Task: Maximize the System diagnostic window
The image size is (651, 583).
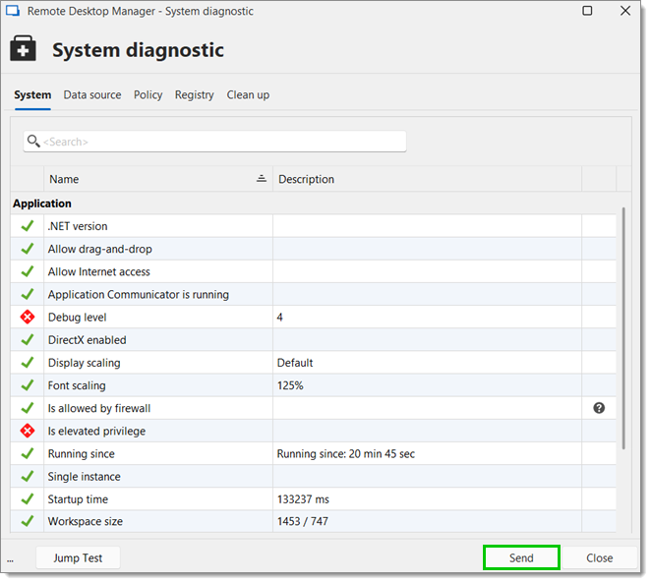Action: (x=587, y=11)
